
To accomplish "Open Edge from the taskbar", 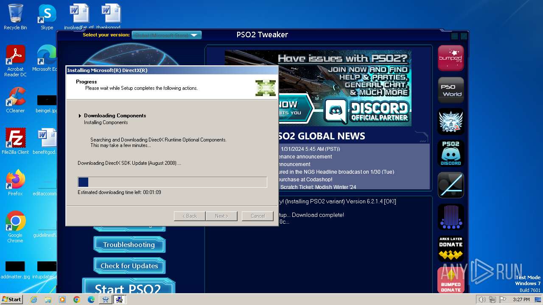I will [x=91, y=299].
